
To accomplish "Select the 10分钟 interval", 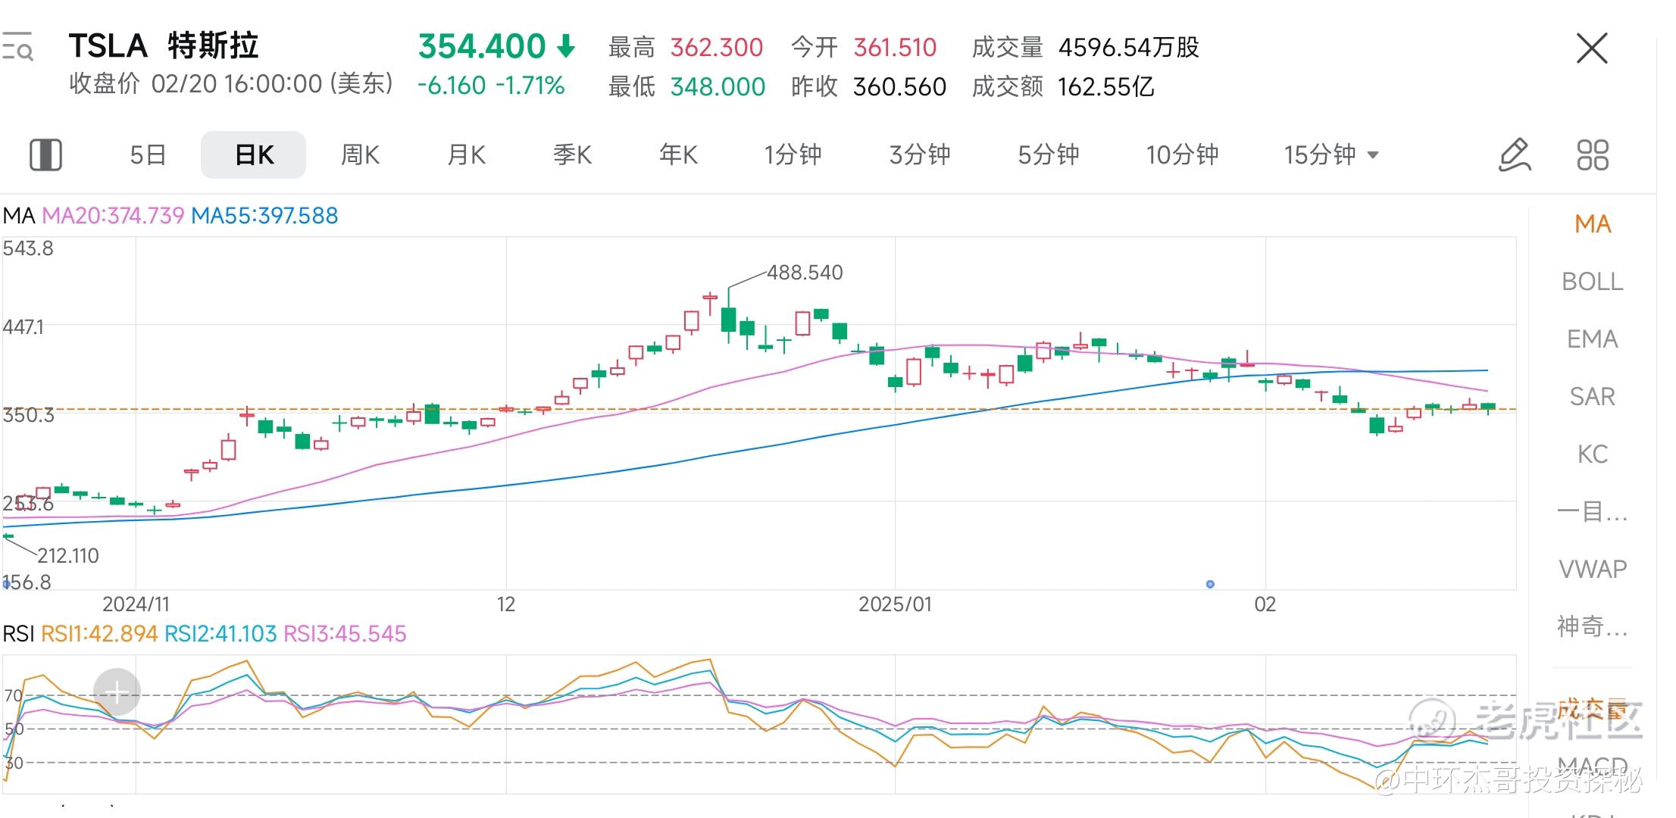I will point(1182,155).
